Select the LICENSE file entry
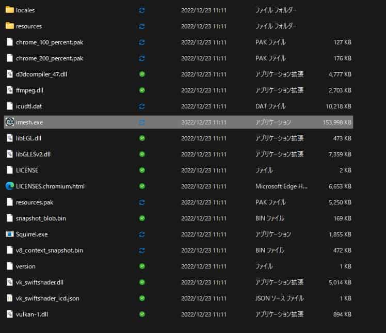 (x=27, y=170)
